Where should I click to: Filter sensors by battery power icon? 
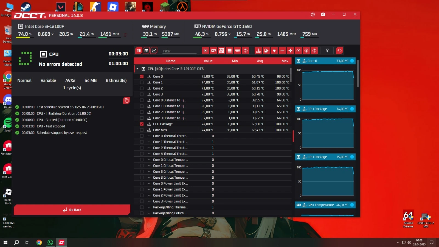point(266,50)
